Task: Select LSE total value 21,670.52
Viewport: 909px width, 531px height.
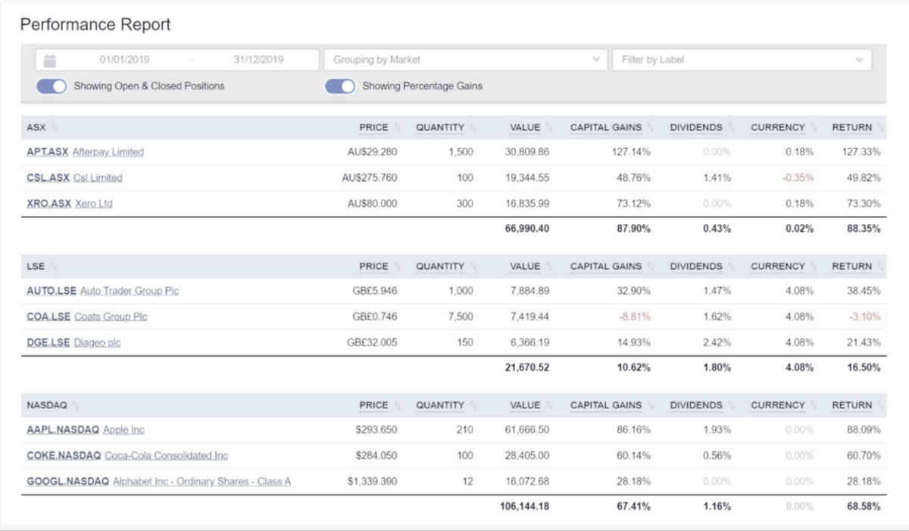Action: (526, 368)
